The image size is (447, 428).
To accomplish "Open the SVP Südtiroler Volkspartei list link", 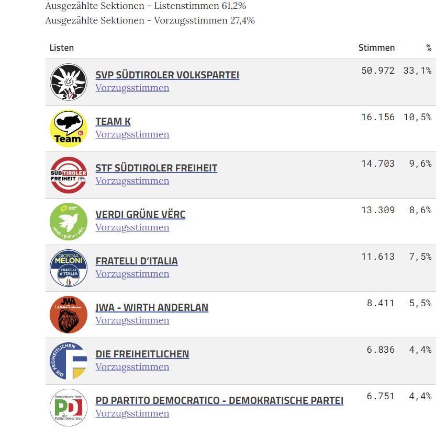I will click(167, 75).
